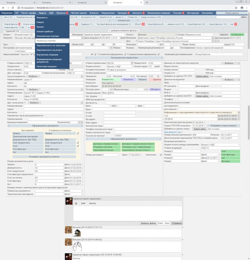The height and width of the screenshot is (260, 250).
Task: Switch to the Сделка № 114 tab
Action: click(12, 31)
